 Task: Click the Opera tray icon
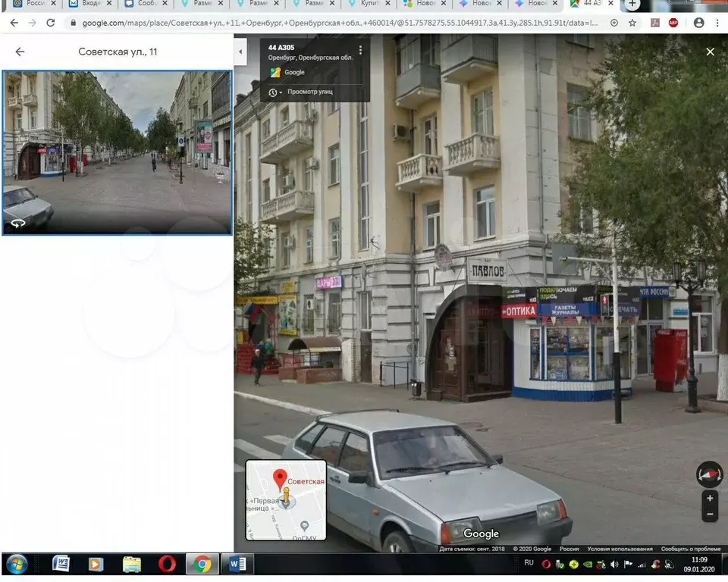(x=547, y=565)
